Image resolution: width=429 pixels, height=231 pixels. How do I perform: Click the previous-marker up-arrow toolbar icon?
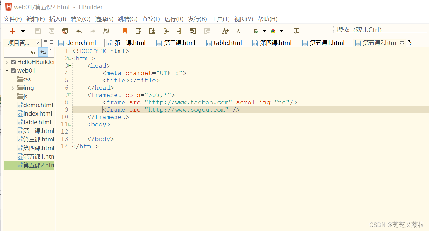(x=138, y=31)
